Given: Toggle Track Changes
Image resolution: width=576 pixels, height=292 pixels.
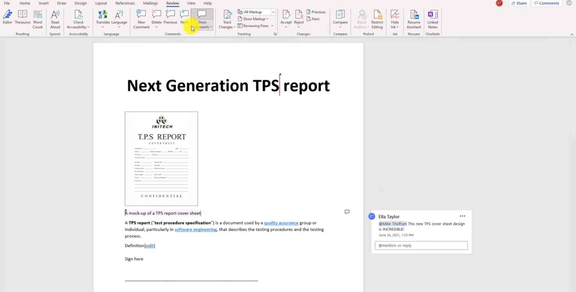Looking at the screenshot, I should [227, 19].
